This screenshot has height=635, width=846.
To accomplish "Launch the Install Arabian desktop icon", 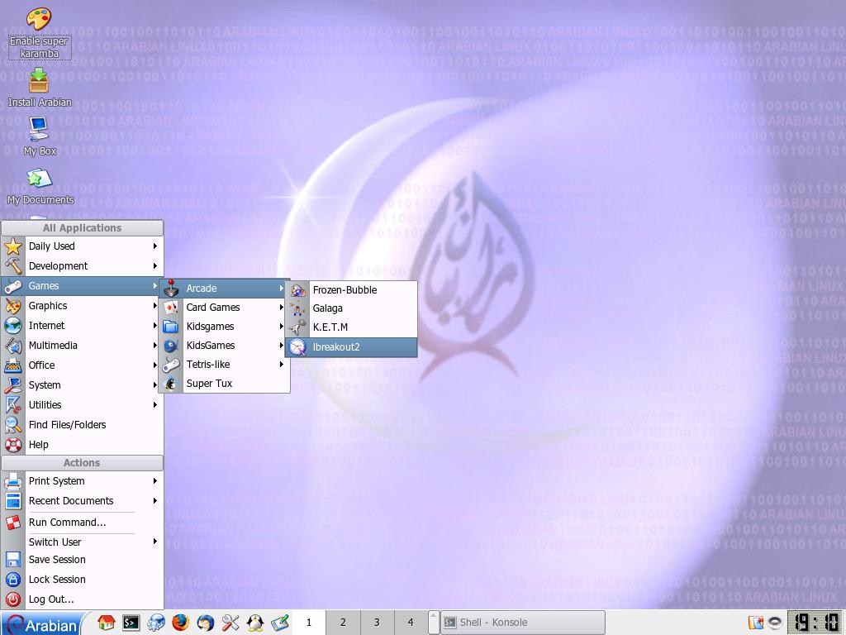I will pyautogui.click(x=39, y=88).
